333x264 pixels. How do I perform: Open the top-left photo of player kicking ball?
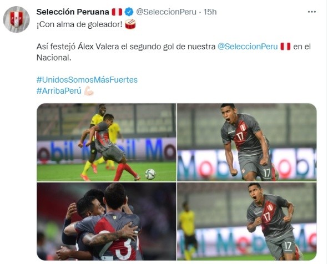click(107, 142)
